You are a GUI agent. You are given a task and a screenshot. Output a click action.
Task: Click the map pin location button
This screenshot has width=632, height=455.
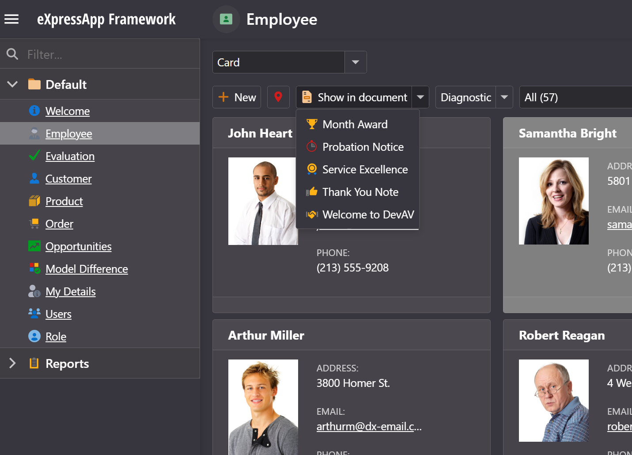point(278,97)
